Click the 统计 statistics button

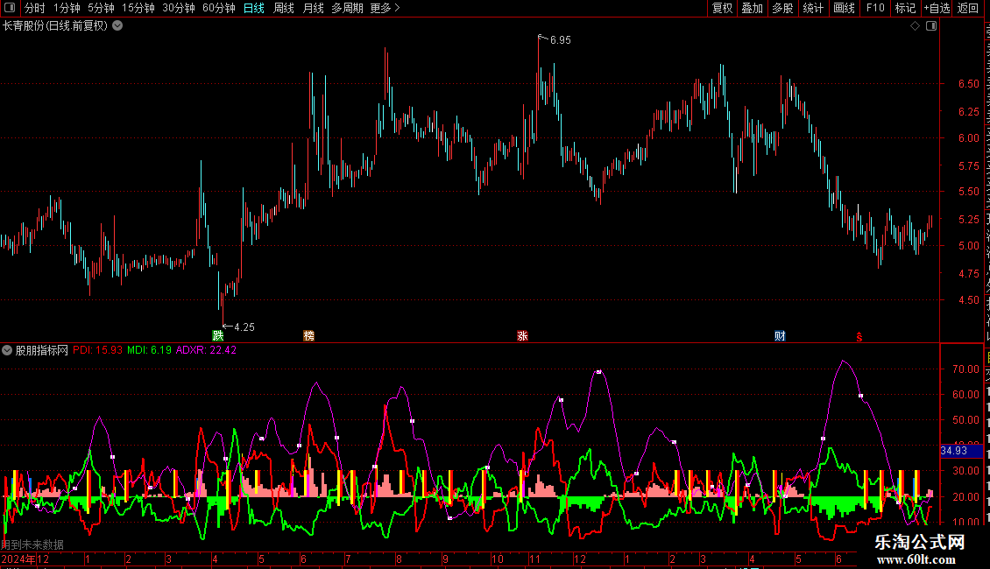813,8
